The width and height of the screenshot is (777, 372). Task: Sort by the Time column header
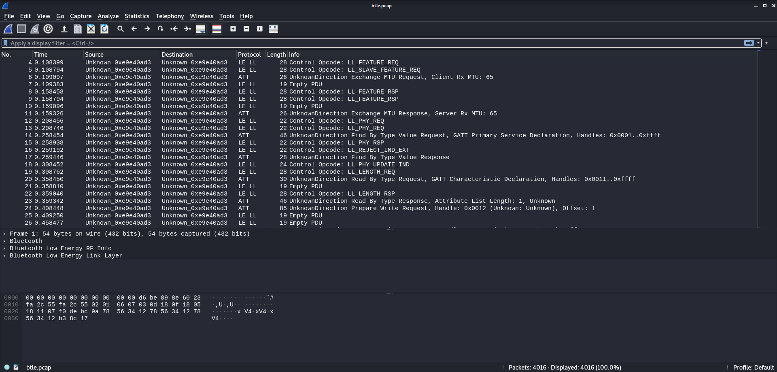click(x=58, y=55)
